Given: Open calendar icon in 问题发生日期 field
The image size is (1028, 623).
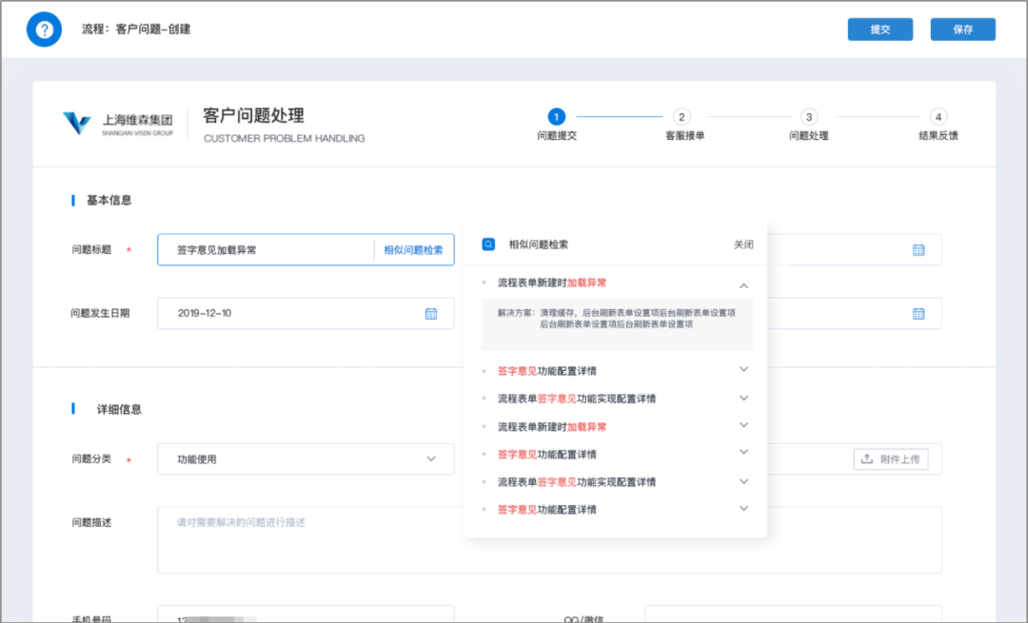Looking at the screenshot, I should 430,313.
